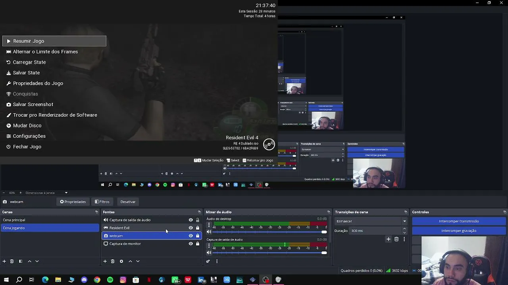Image resolution: width=508 pixels, height=285 pixels.
Task: Unlock the Captura de monitor source
Action: point(198,244)
